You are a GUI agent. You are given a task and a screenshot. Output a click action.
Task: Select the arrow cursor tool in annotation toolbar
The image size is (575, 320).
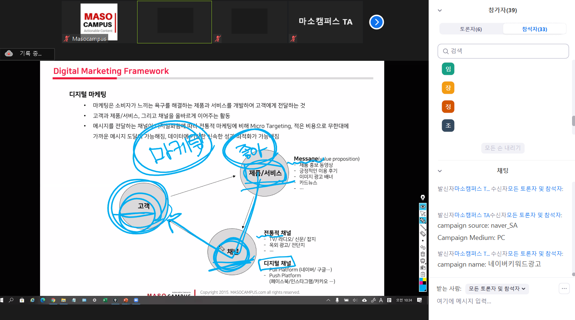(x=423, y=214)
